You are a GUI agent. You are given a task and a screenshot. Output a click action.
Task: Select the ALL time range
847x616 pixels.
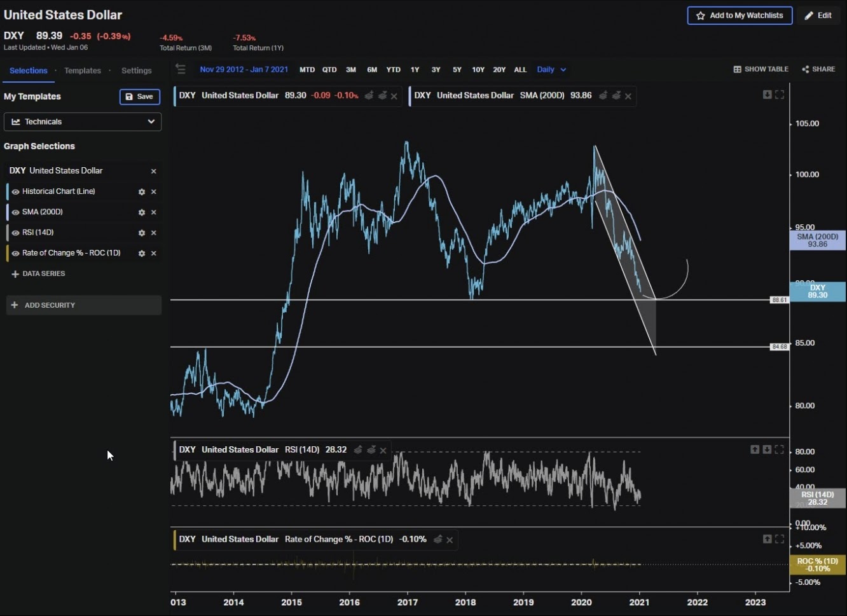[520, 70]
